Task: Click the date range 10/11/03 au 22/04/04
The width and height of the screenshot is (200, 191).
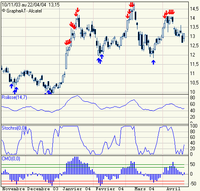Action: pyautogui.click(x=24, y=5)
